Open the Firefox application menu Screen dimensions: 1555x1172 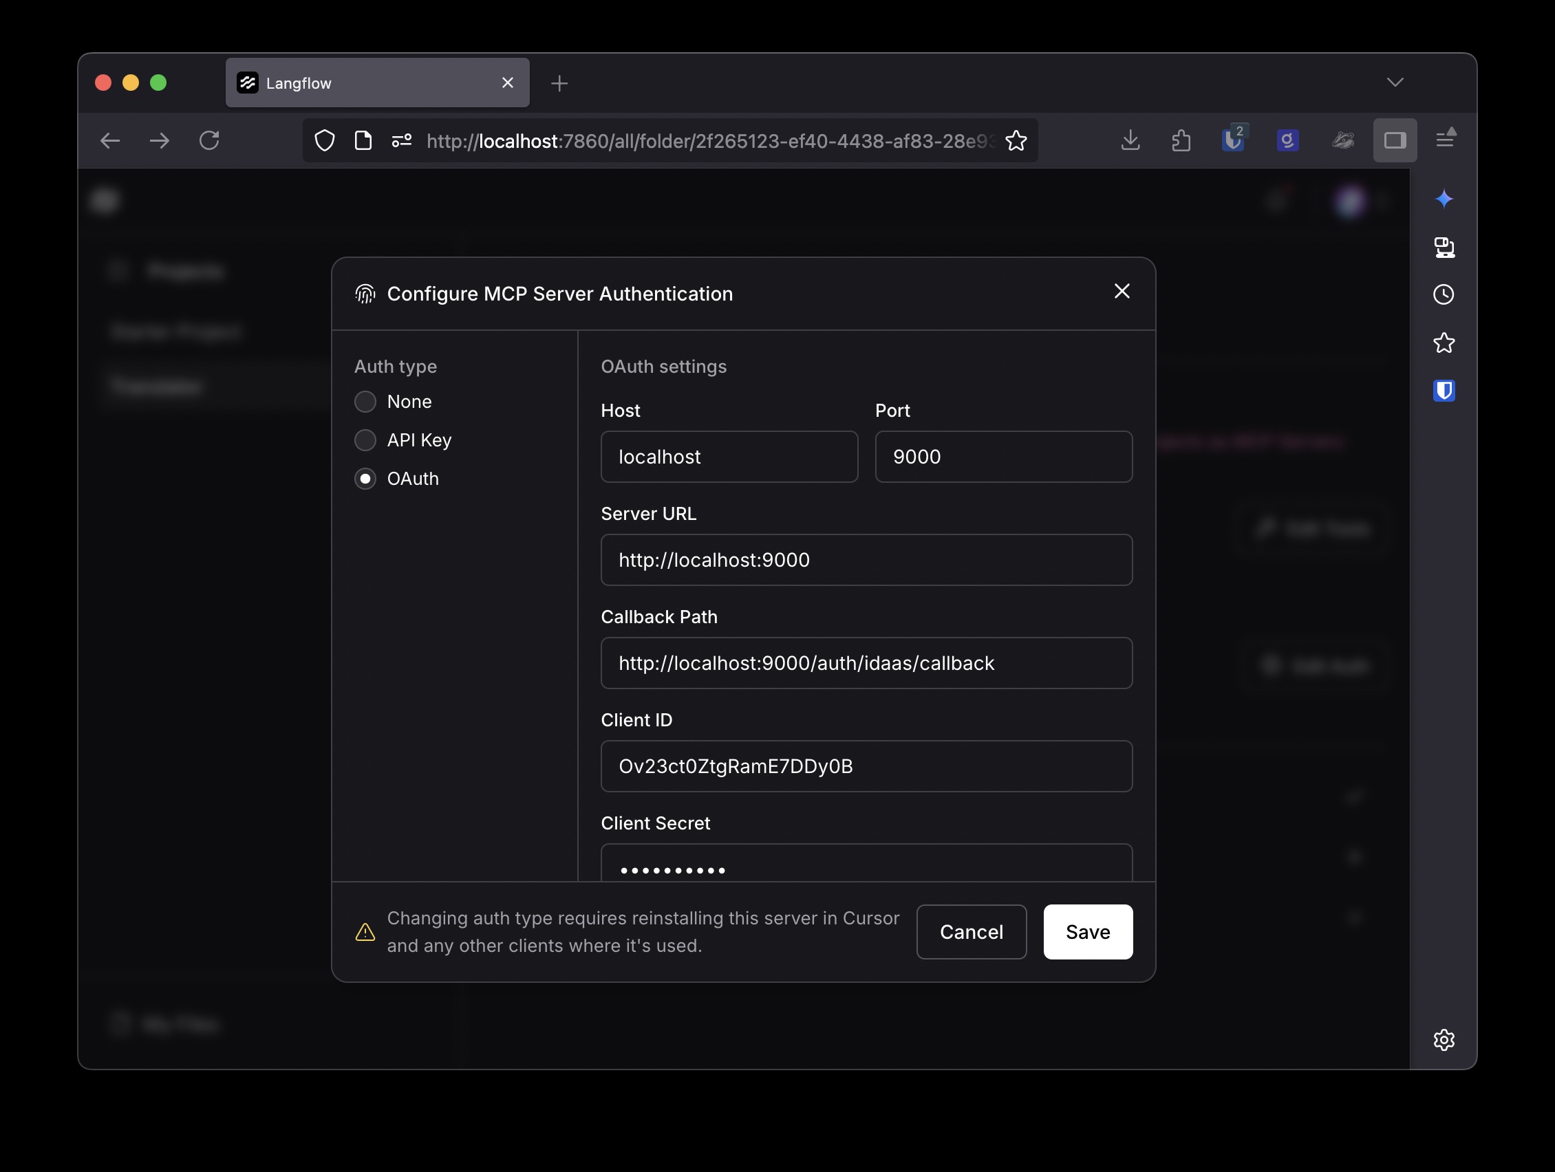tap(1446, 140)
